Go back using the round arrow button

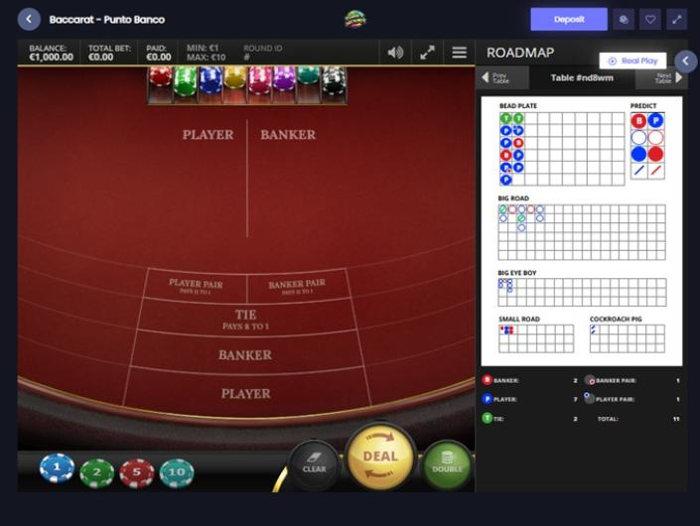29,19
